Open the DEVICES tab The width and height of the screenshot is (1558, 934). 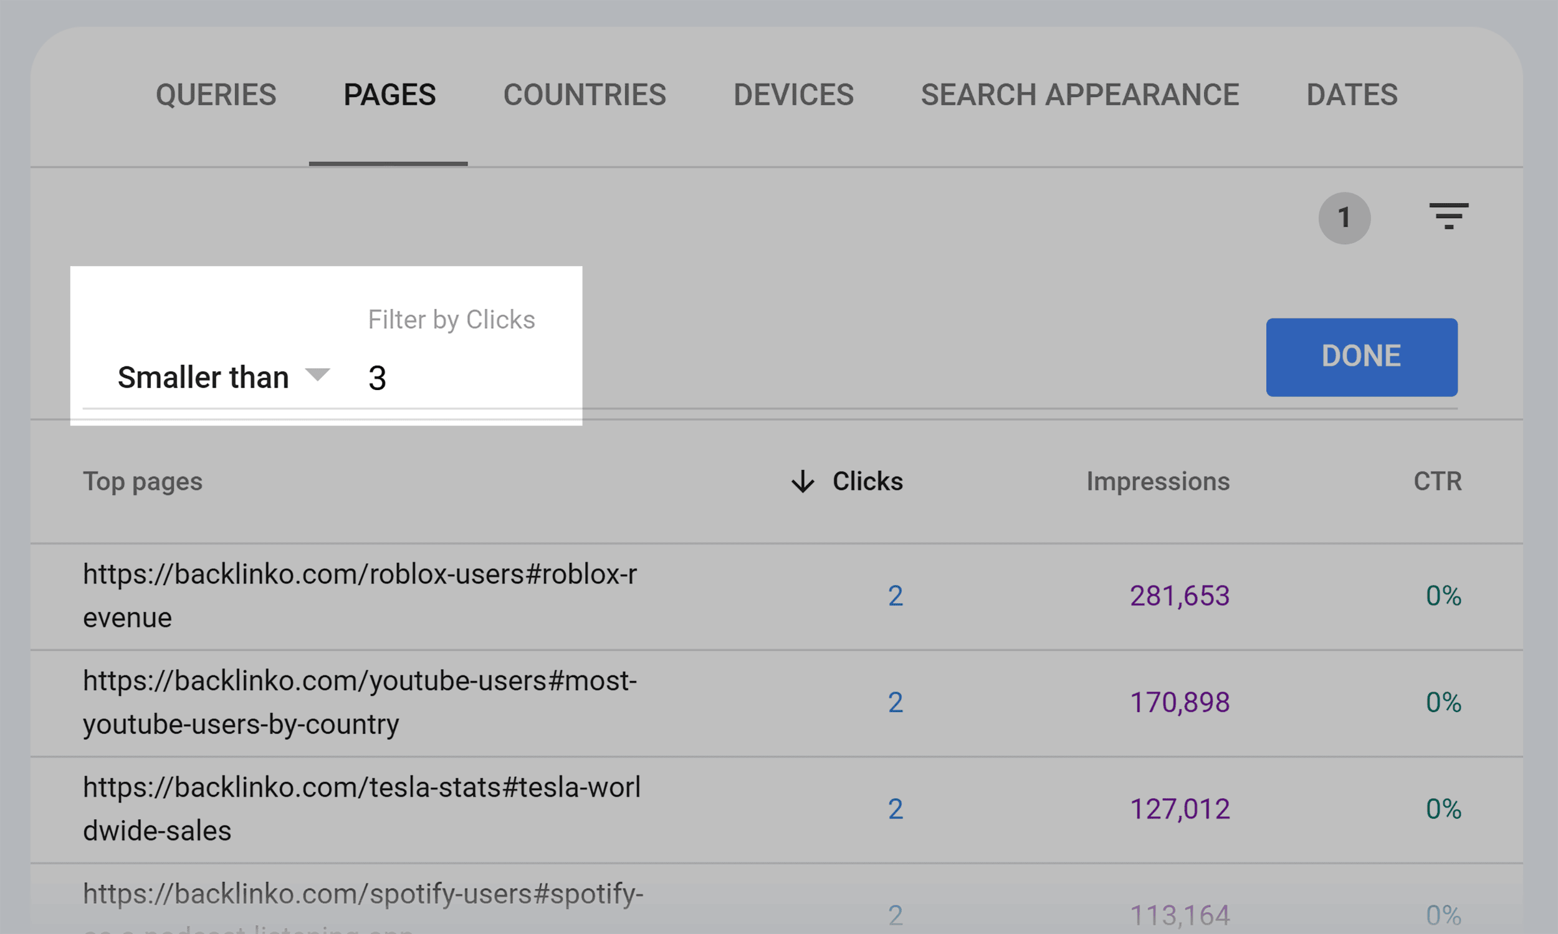click(x=794, y=95)
